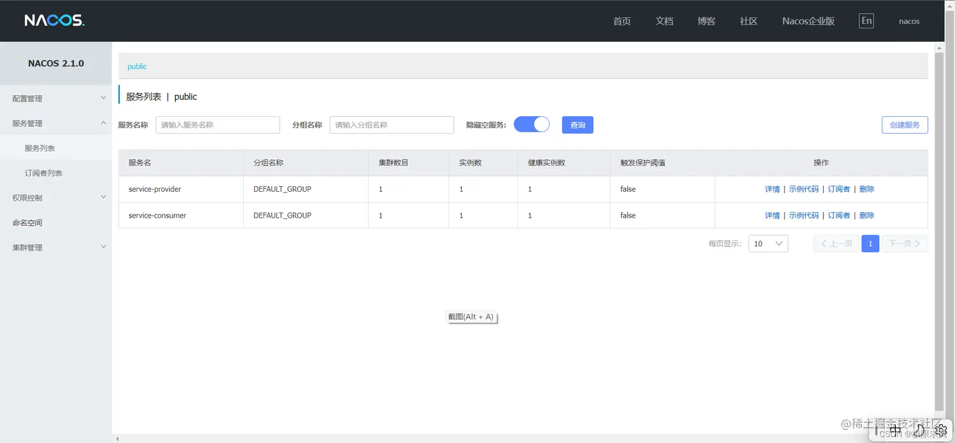The height and width of the screenshot is (443, 955).
Task: Open 详情 for service-provider
Action: (772, 189)
